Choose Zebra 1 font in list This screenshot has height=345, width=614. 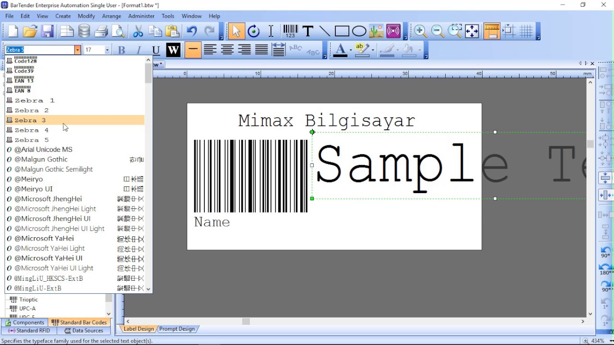point(75,100)
